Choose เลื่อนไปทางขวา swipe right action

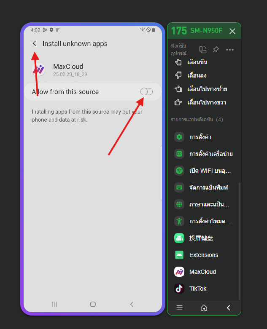pyautogui.click(x=200, y=102)
